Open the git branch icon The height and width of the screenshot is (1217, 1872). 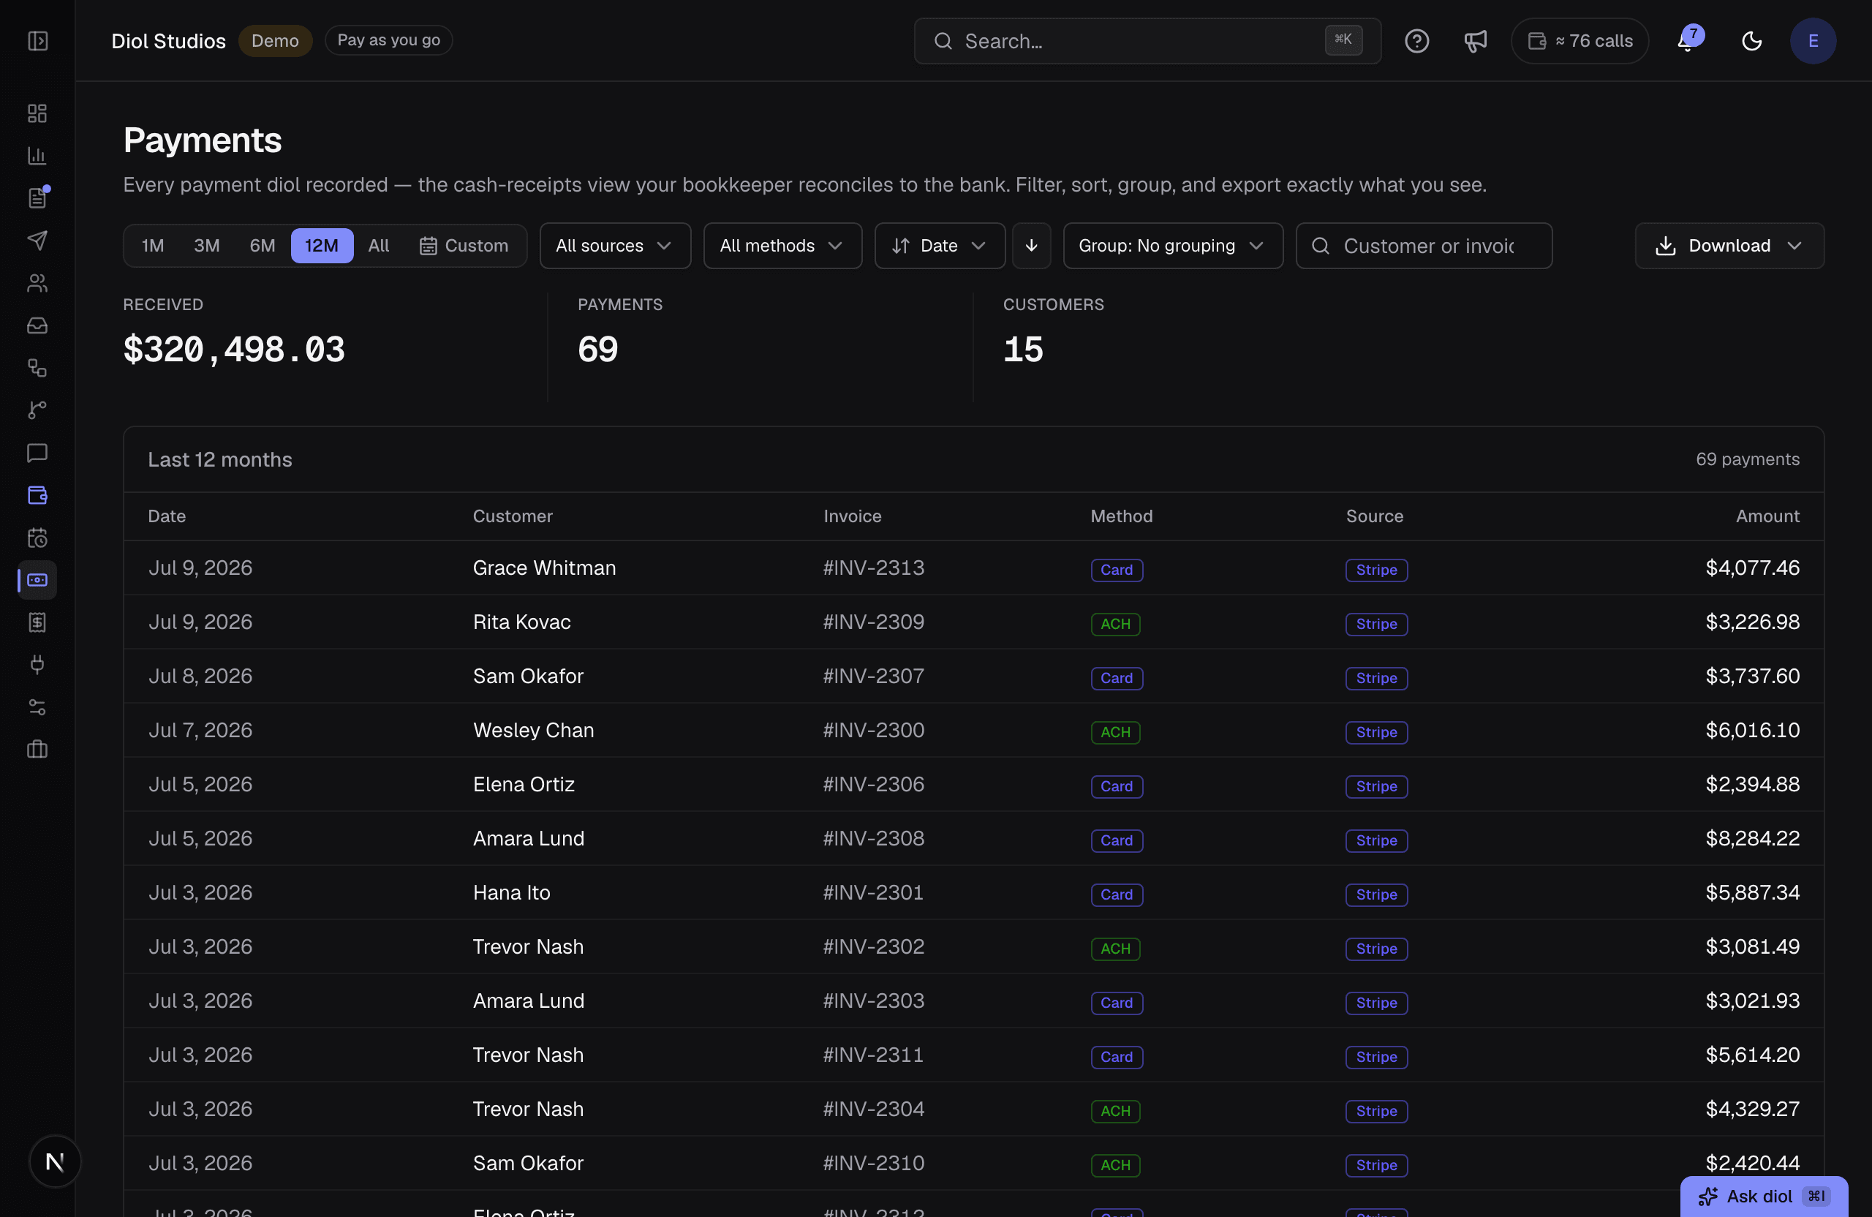[x=37, y=410]
